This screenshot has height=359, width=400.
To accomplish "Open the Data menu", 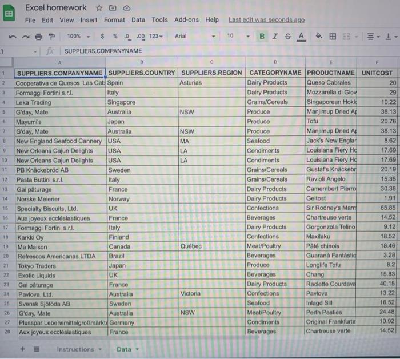I will [138, 20].
